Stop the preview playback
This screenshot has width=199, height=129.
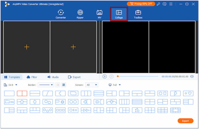tap(111, 77)
